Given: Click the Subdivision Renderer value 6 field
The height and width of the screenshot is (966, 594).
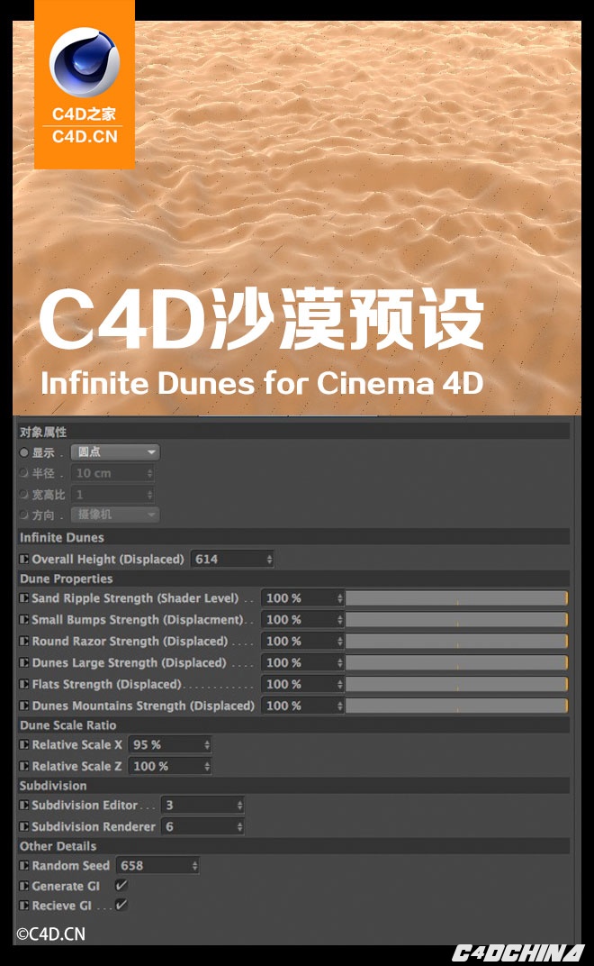Looking at the screenshot, I should (x=202, y=826).
